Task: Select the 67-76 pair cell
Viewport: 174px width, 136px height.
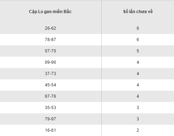Action: coord(50,96)
